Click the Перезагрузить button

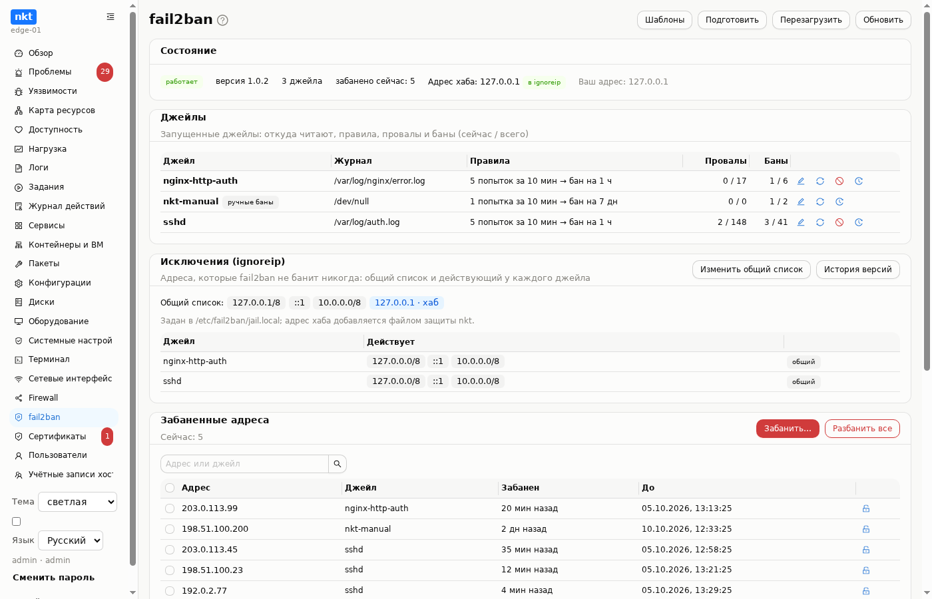click(811, 20)
